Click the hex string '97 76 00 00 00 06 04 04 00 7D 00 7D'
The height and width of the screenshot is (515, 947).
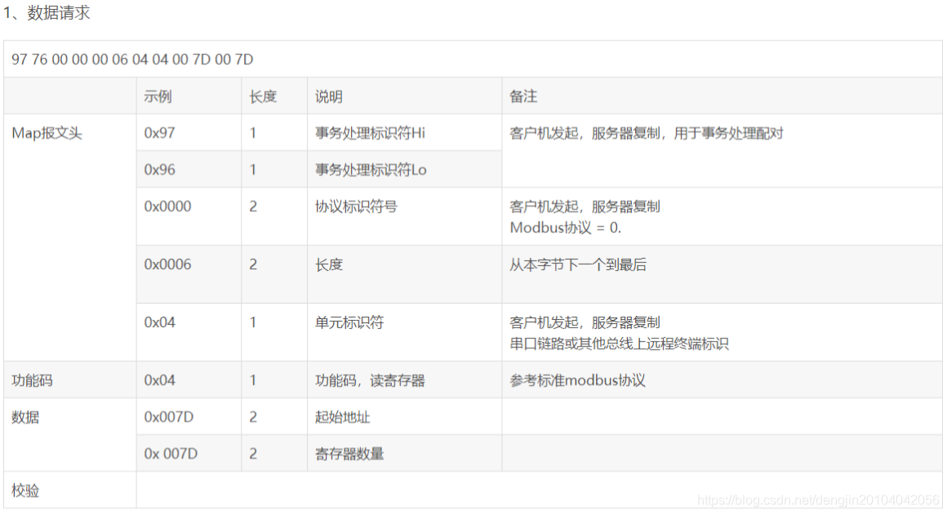tap(132, 60)
